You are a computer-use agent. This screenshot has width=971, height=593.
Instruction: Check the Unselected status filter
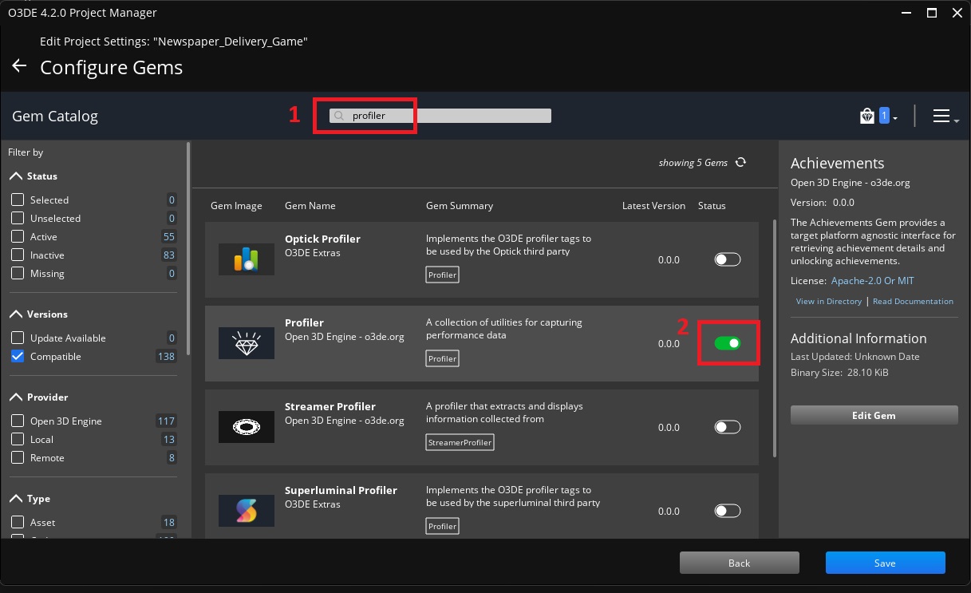click(18, 218)
